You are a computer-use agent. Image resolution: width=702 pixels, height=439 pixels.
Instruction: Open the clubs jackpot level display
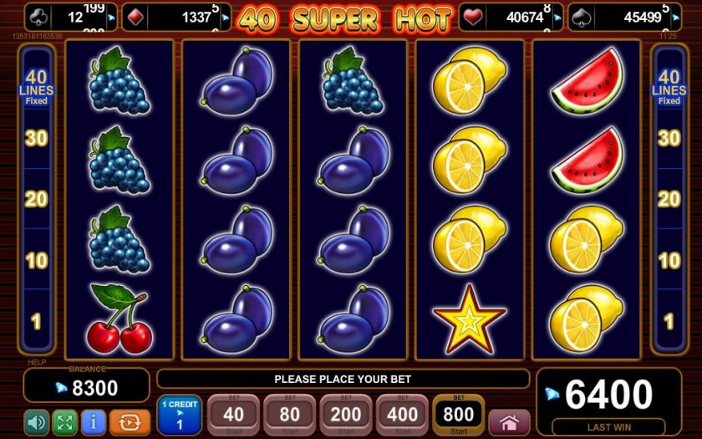[x=71, y=18]
